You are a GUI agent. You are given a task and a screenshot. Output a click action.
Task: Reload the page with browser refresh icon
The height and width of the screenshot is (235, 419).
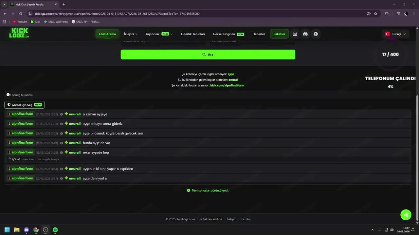[21, 14]
